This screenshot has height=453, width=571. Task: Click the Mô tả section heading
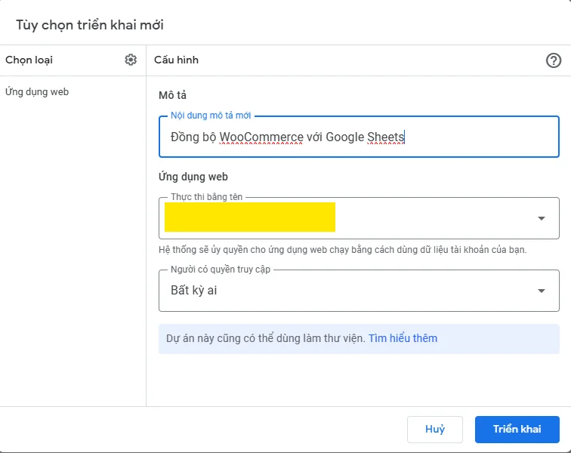coord(172,95)
